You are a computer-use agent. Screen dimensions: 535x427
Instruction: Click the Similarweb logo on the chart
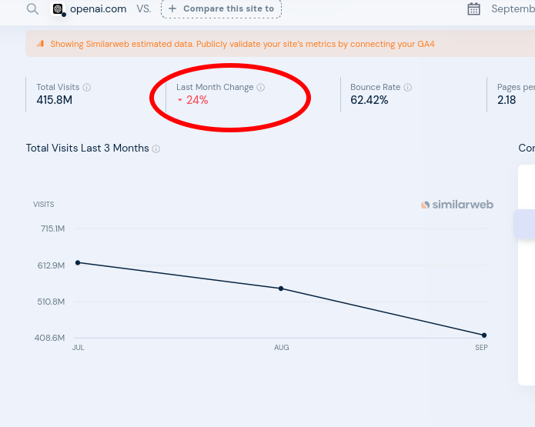457,205
